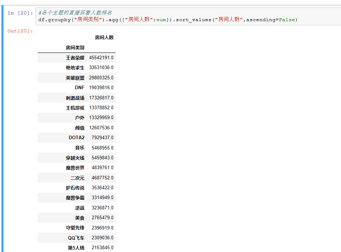
Task: Select value 4687752.0 in table
Action: coord(103,178)
